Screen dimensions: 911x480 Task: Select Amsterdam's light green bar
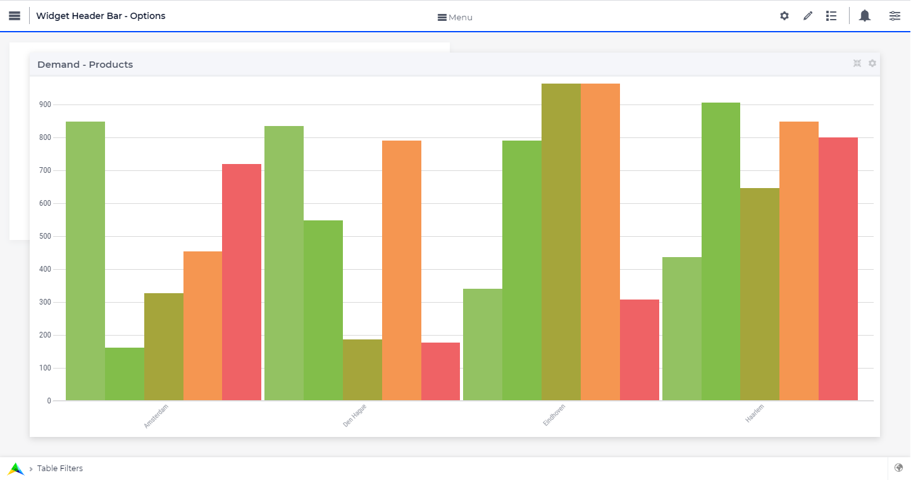click(x=85, y=261)
